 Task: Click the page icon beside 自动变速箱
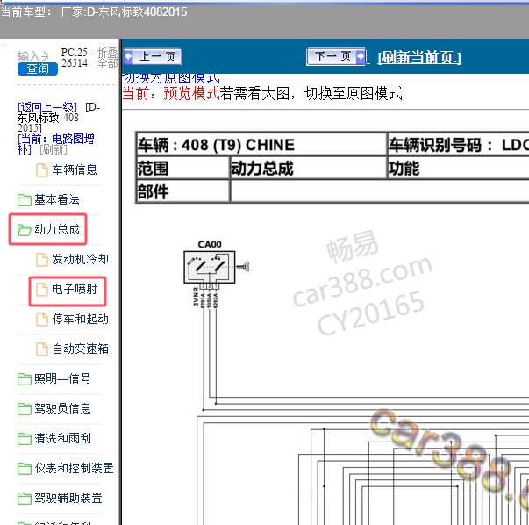point(42,349)
